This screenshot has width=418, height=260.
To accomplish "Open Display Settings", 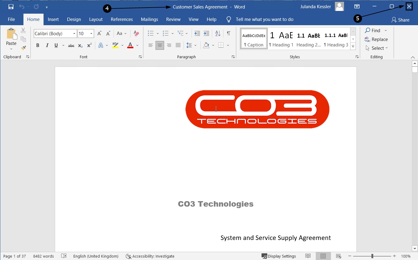I will point(279,256).
